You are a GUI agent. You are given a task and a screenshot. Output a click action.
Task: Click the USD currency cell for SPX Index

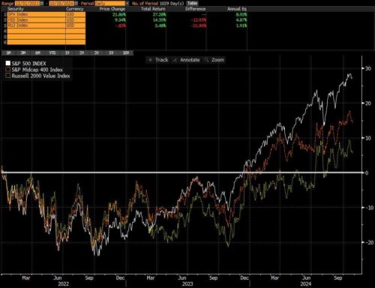point(76,14)
